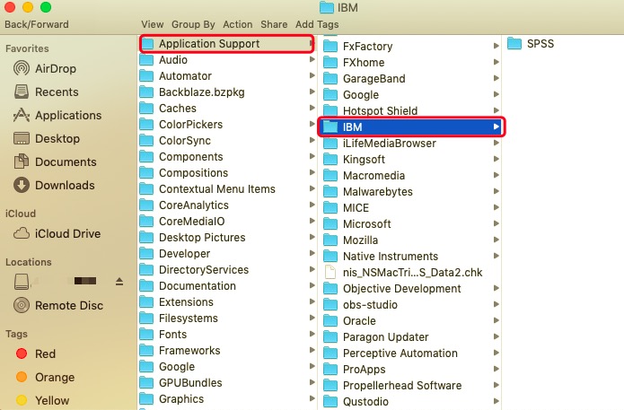Select the ColorSync folder icon

pos(146,140)
